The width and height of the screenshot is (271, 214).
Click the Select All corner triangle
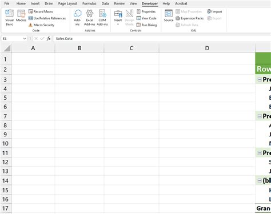tap(7, 48)
